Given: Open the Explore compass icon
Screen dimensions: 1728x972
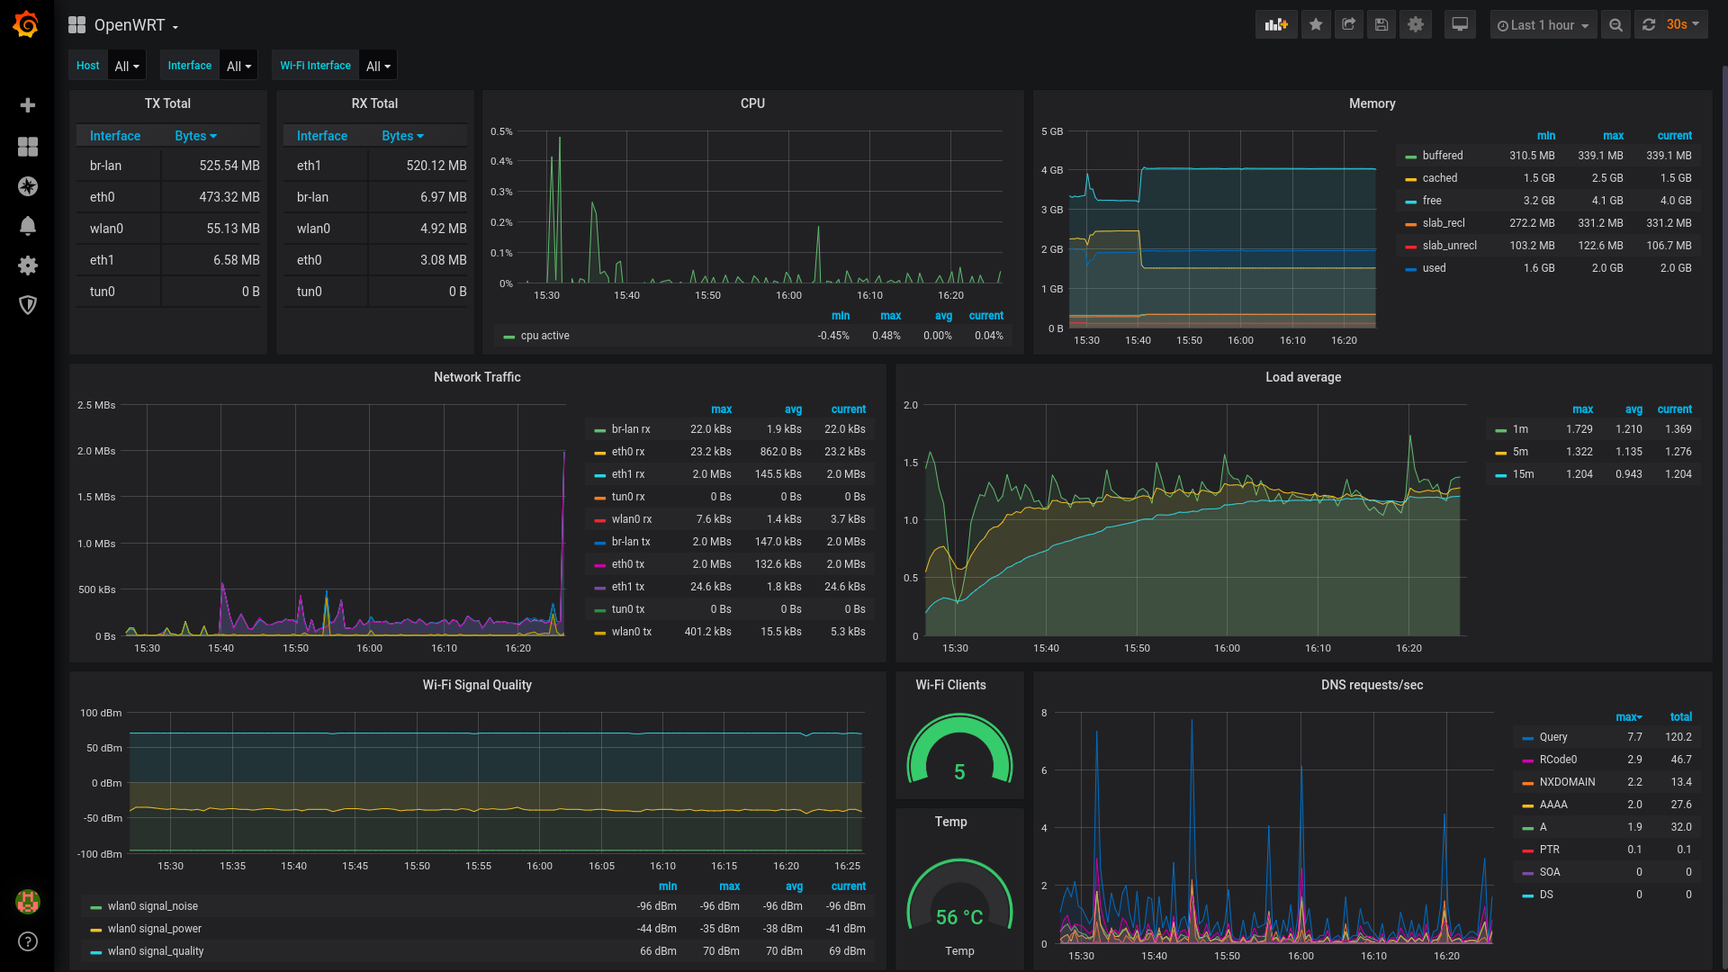Looking at the screenshot, I should 28,186.
